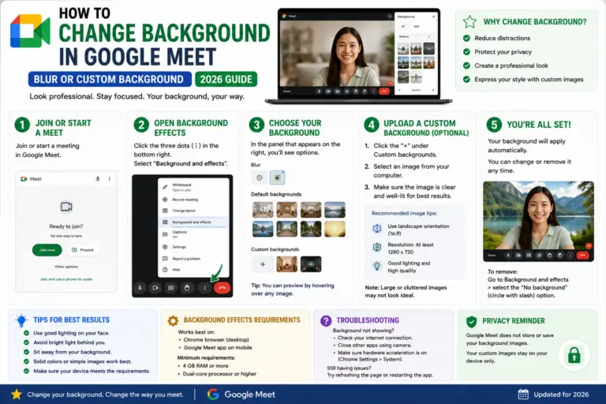Click the microphone icon in the Ready to join card header
The image size is (606, 404).
(98, 179)
